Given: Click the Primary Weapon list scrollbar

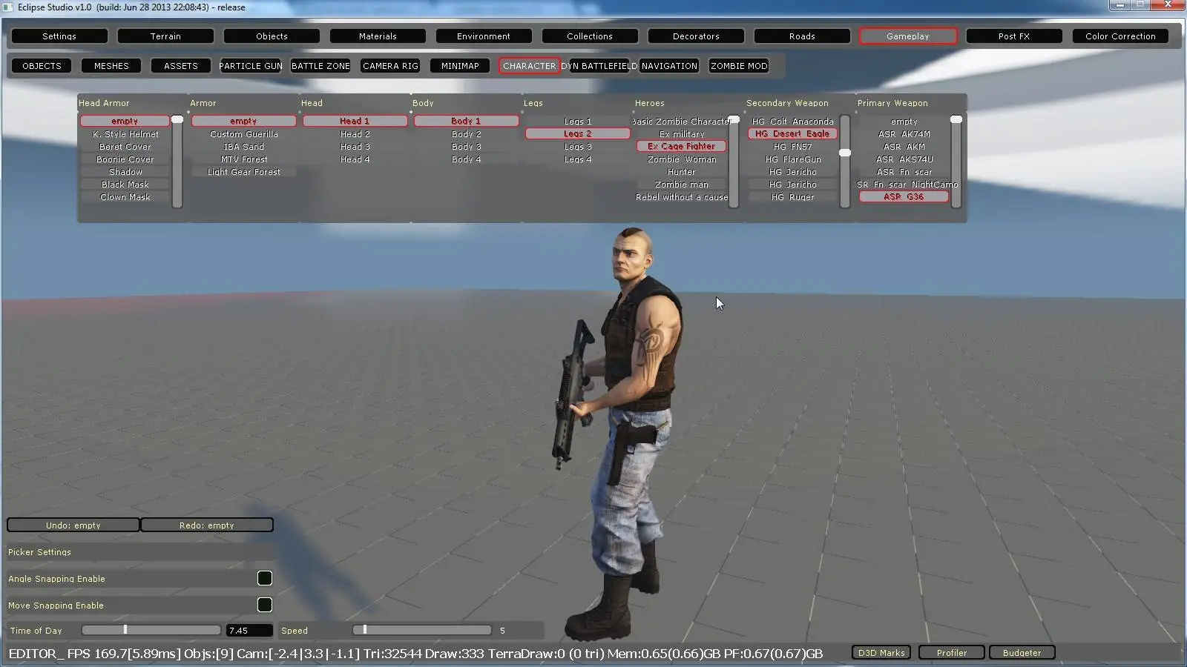Looking at the screenshot, I should tap(956, 161).
